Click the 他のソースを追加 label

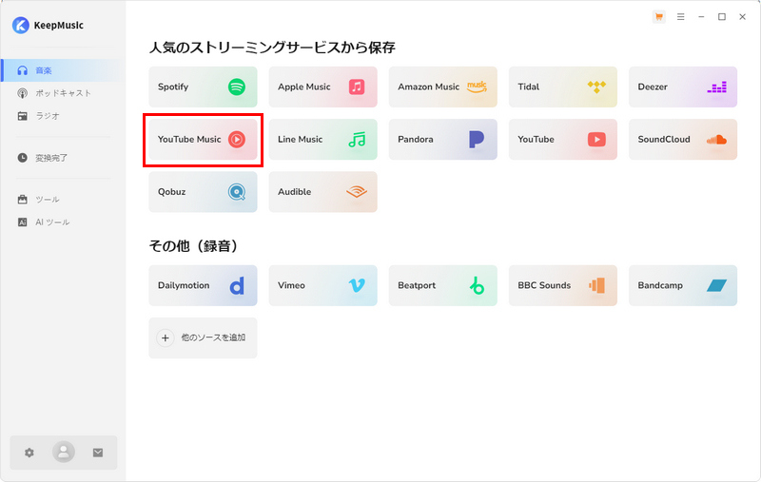(x=213, y=338)
